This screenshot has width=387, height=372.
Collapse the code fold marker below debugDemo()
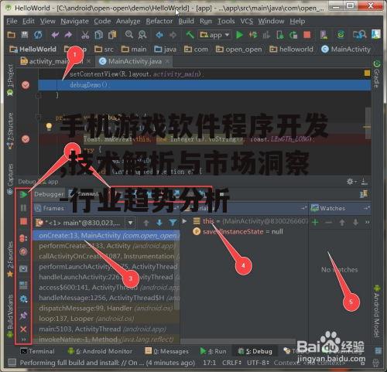pyautogui.click(x=38, y=95)
